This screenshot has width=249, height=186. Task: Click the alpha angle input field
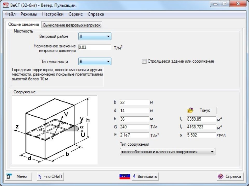tap(201, 135)
